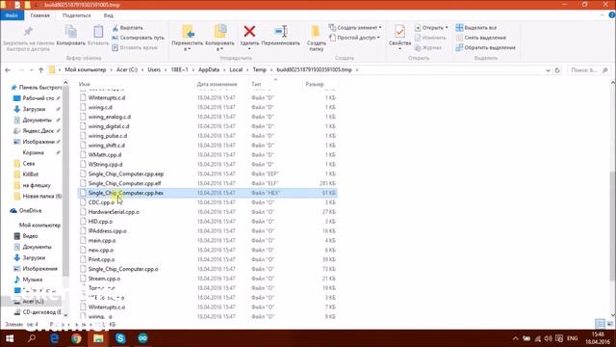Click the Up one level arrow

point(40,70)
